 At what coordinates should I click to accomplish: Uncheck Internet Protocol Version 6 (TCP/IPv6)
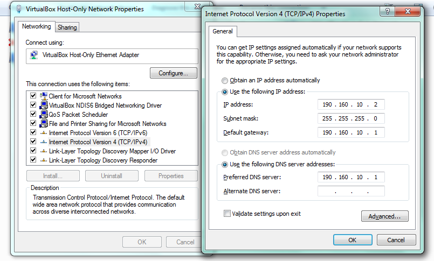pyautogui.click(x=33, y=132)
